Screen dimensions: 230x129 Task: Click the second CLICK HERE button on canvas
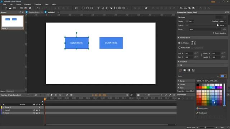pyautogui.click(x=111, y=43)
